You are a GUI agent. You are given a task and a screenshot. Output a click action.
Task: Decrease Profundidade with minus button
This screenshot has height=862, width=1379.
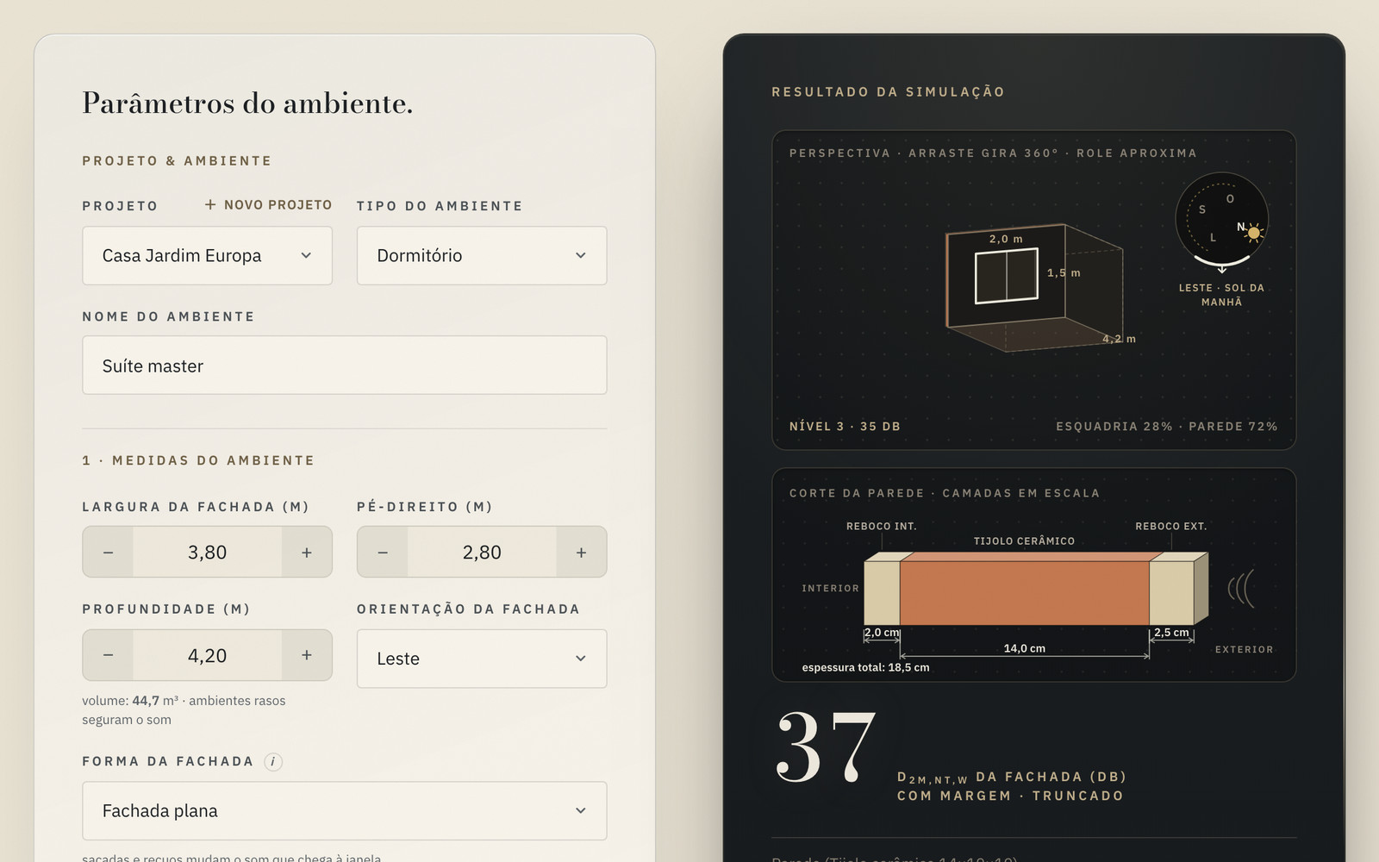(x=108, y=655)
